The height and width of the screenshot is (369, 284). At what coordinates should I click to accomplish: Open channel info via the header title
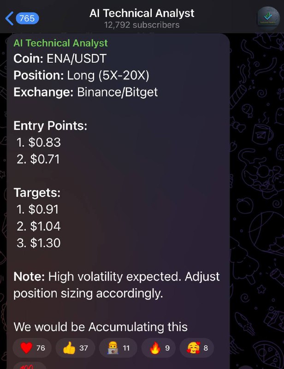tap(142, 13)
